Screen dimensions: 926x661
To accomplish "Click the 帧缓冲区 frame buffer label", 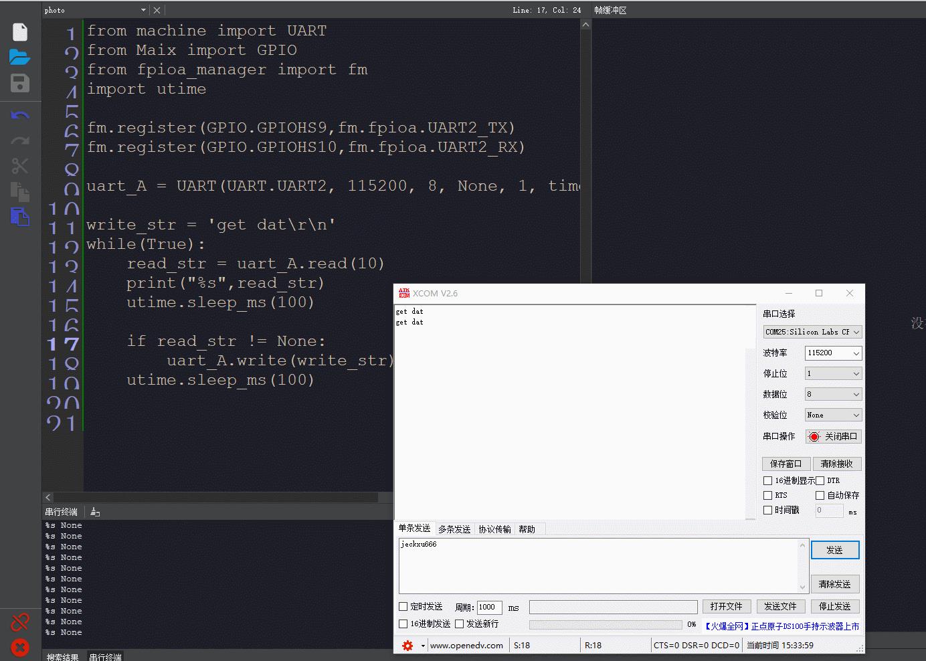I will pos(610,10).
